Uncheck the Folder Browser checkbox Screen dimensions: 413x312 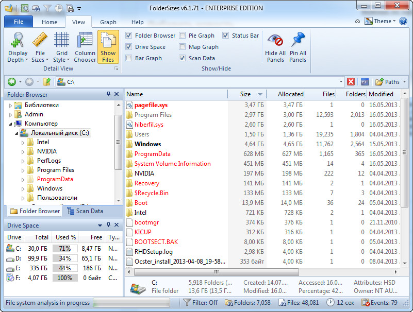tap(129, 35)
